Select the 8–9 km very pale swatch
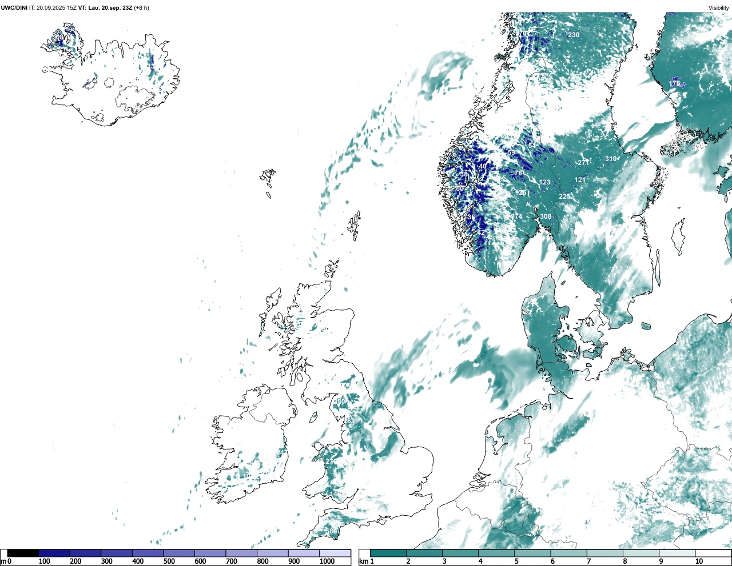 coord(641,553)
